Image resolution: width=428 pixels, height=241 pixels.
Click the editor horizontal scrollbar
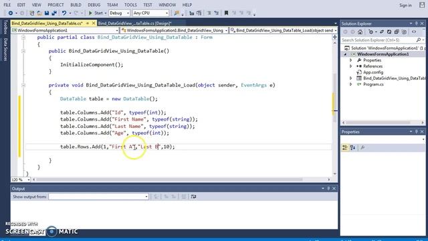pyautogui.click(x=169, y=179)
